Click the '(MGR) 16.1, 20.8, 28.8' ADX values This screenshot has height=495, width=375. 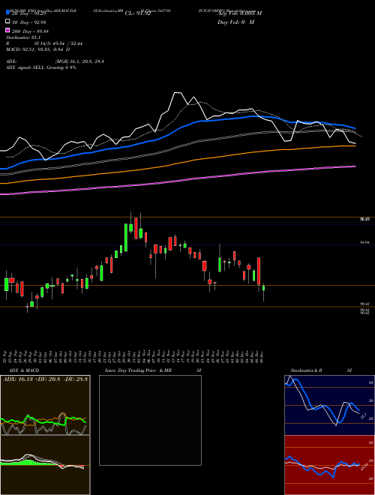pos(79,61)
